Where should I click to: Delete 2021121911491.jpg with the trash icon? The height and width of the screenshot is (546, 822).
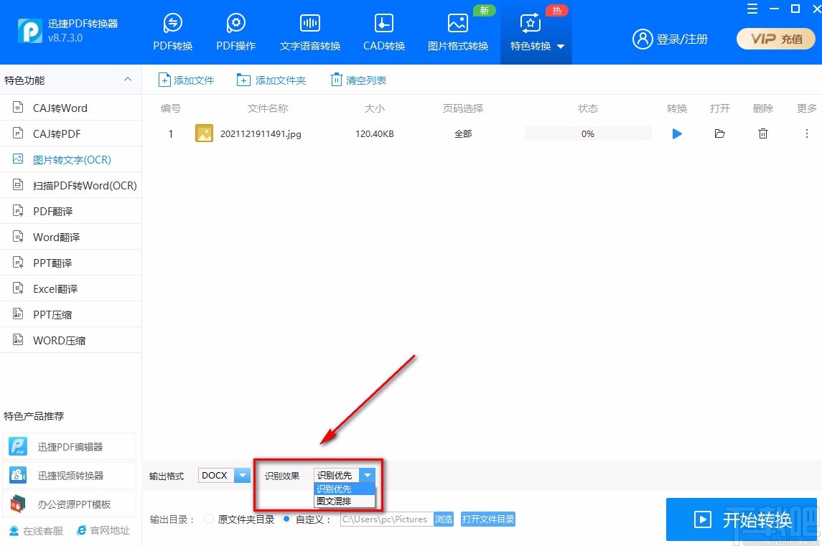tap(762, 133)
